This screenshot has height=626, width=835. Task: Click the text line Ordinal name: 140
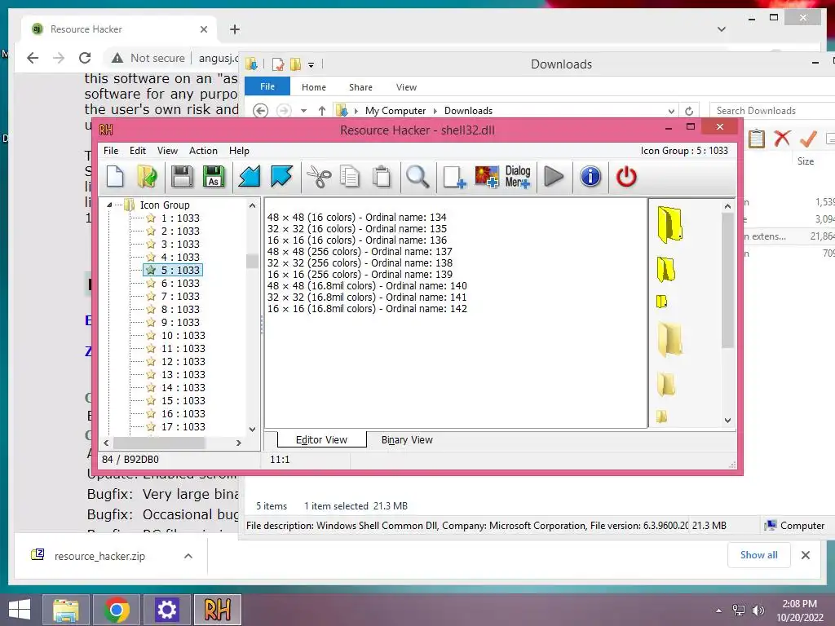tap(367, 286)
